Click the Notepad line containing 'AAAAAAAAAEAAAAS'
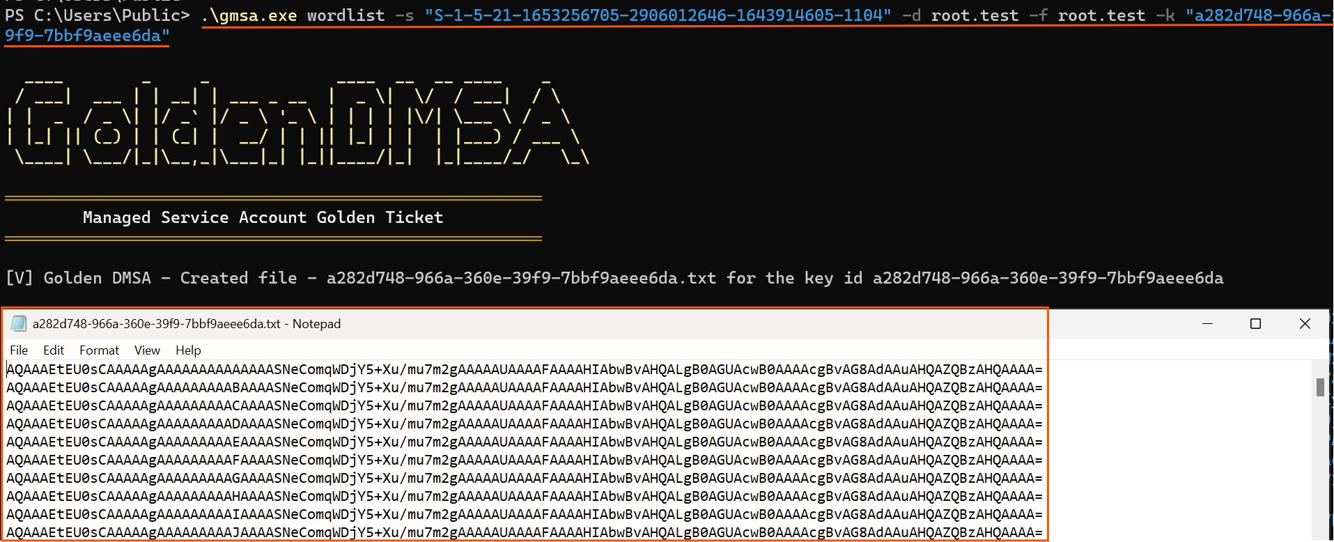Viewport: 1334px width, 542px height. pos(525,442)
